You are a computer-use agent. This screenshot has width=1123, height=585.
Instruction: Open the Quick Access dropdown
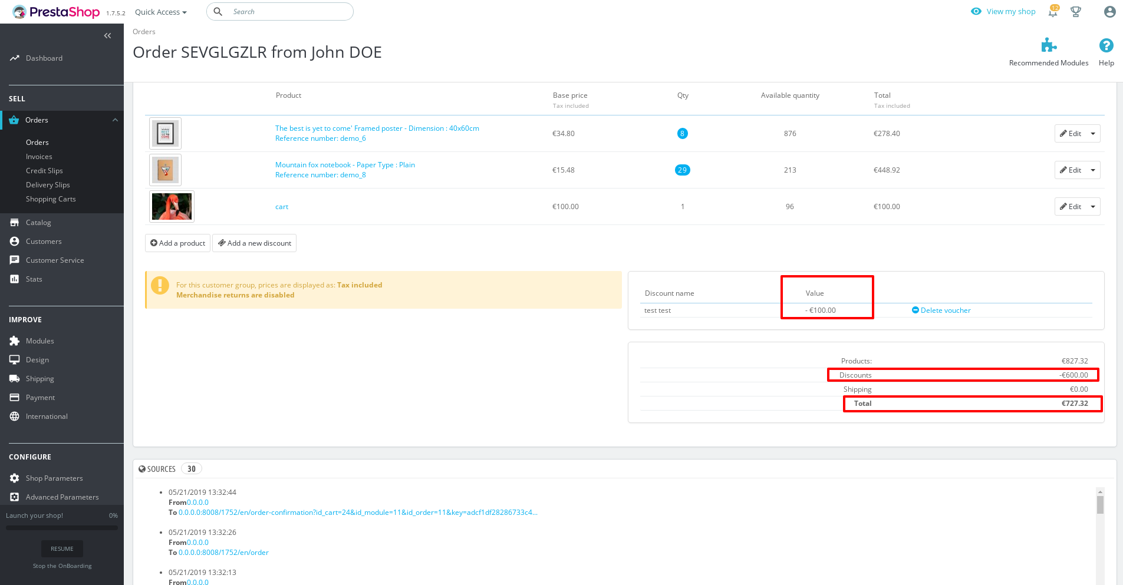tap(160, 12)
